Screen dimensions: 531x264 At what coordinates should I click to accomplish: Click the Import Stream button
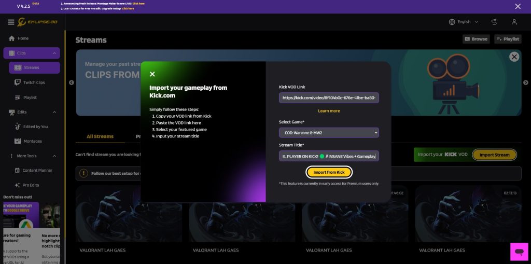(494, 155)
